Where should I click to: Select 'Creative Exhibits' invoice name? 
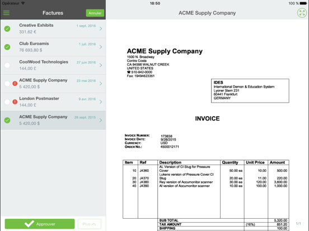point(36,25)
